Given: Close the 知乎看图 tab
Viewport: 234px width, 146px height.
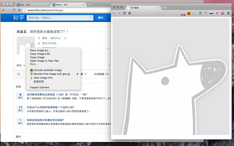Looking at the screenshot, I should [158, 8].
